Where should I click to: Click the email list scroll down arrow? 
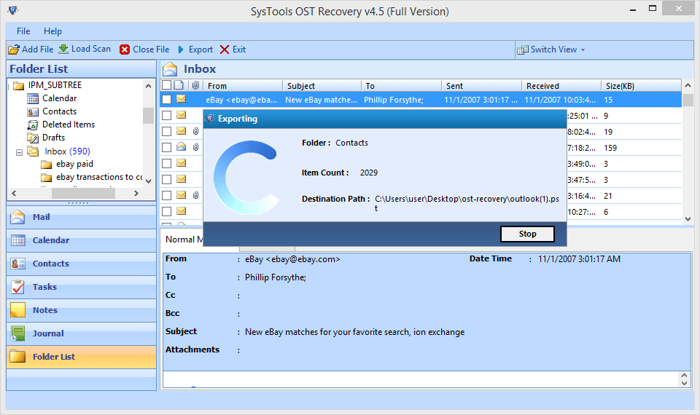click(x=688, y=219)
